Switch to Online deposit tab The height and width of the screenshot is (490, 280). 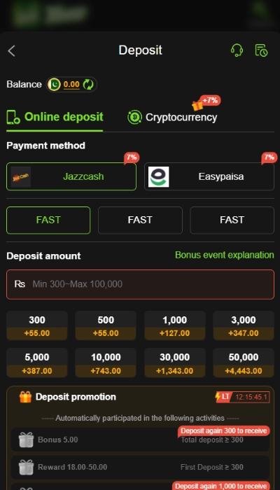(x=55, y=117)
